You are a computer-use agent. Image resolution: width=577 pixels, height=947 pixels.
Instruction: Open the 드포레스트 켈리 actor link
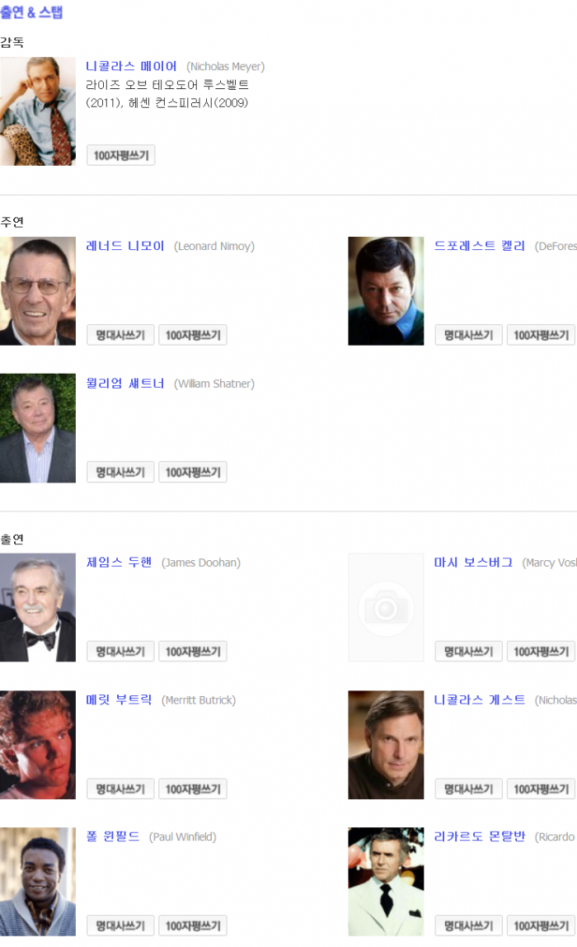(480, 246)
